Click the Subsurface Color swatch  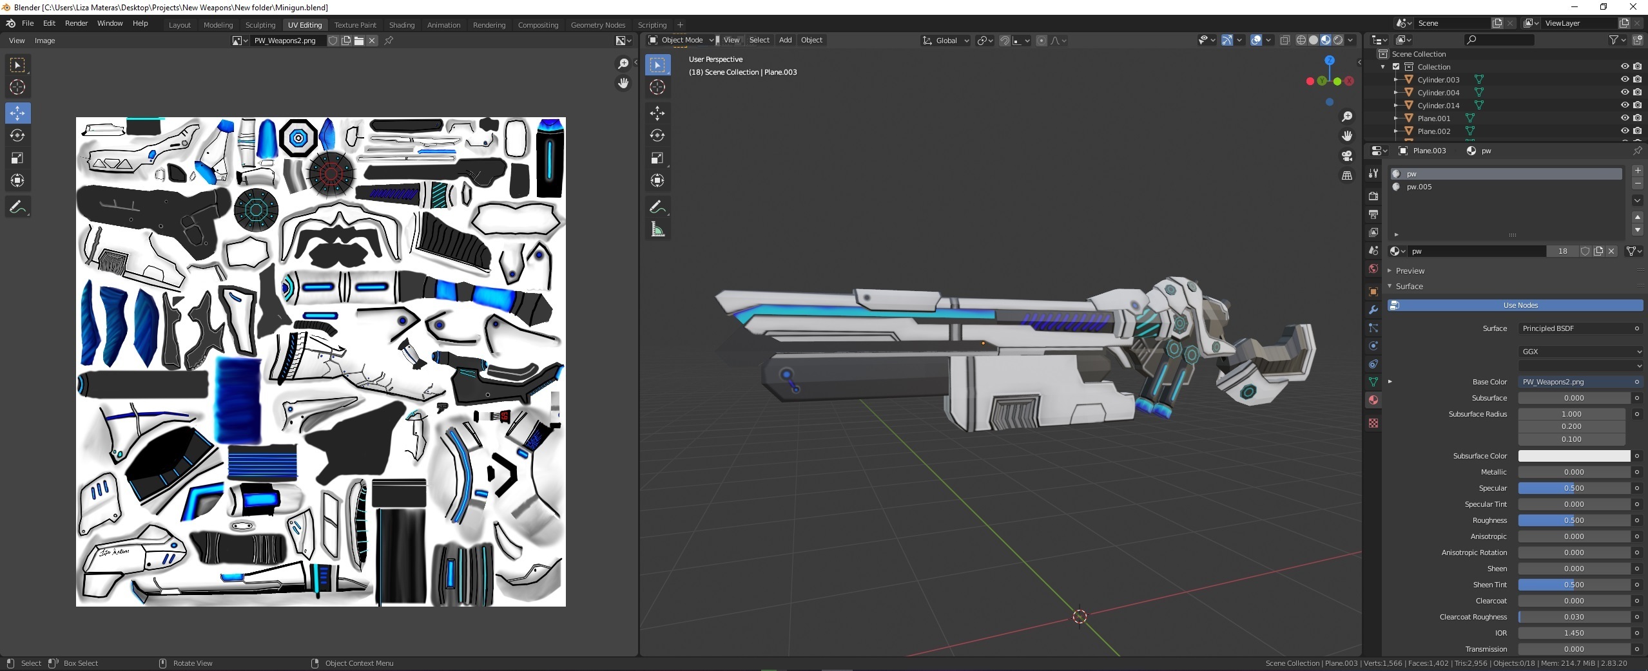pyautogui.click(x=1573, y=456)
